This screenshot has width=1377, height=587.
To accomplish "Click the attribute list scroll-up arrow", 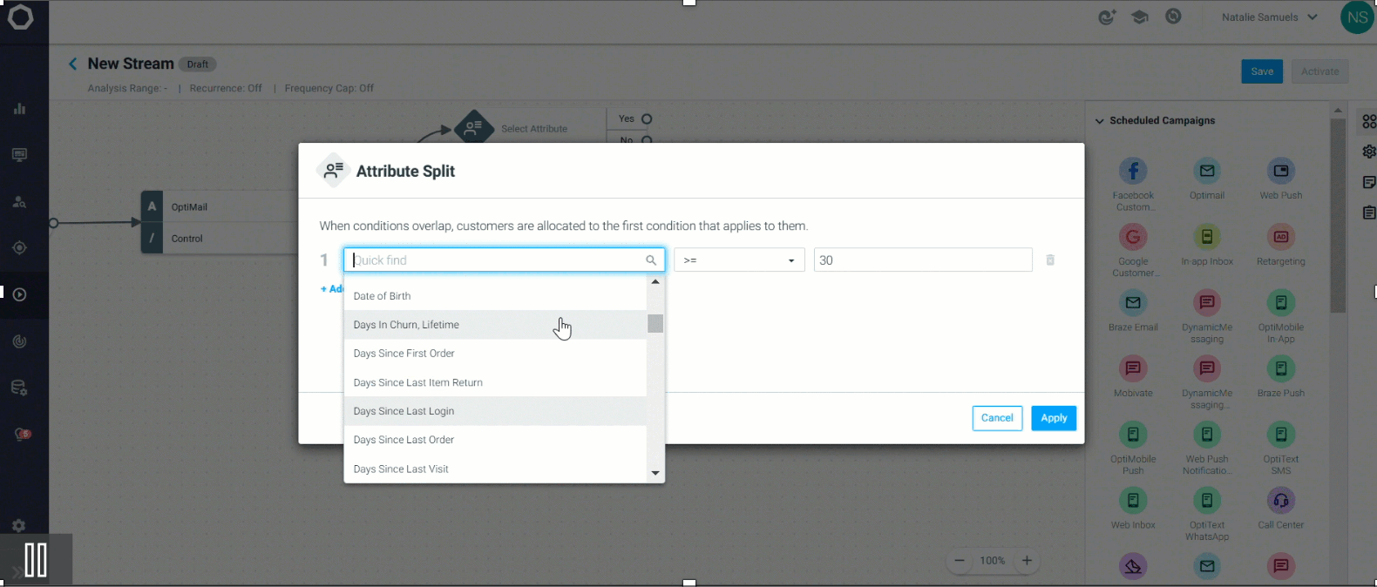I will 655,281.
